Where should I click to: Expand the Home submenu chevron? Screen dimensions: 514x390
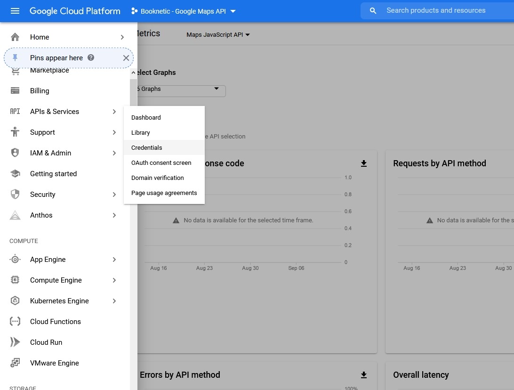pos(122,37)
